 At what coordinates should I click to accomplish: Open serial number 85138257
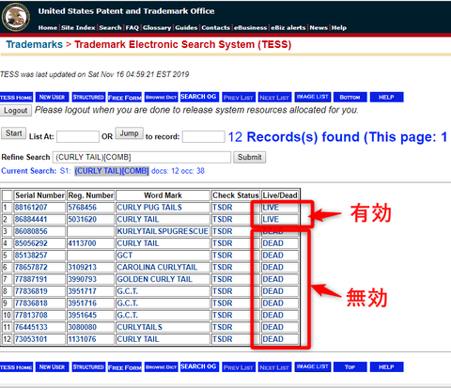coord(31,256)
